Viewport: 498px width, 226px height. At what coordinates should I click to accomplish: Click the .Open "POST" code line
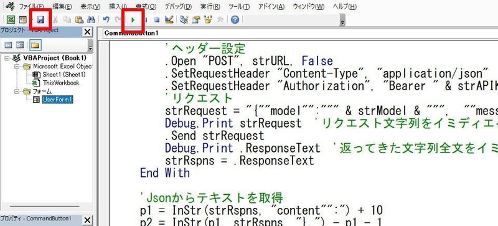click(249, 61)
